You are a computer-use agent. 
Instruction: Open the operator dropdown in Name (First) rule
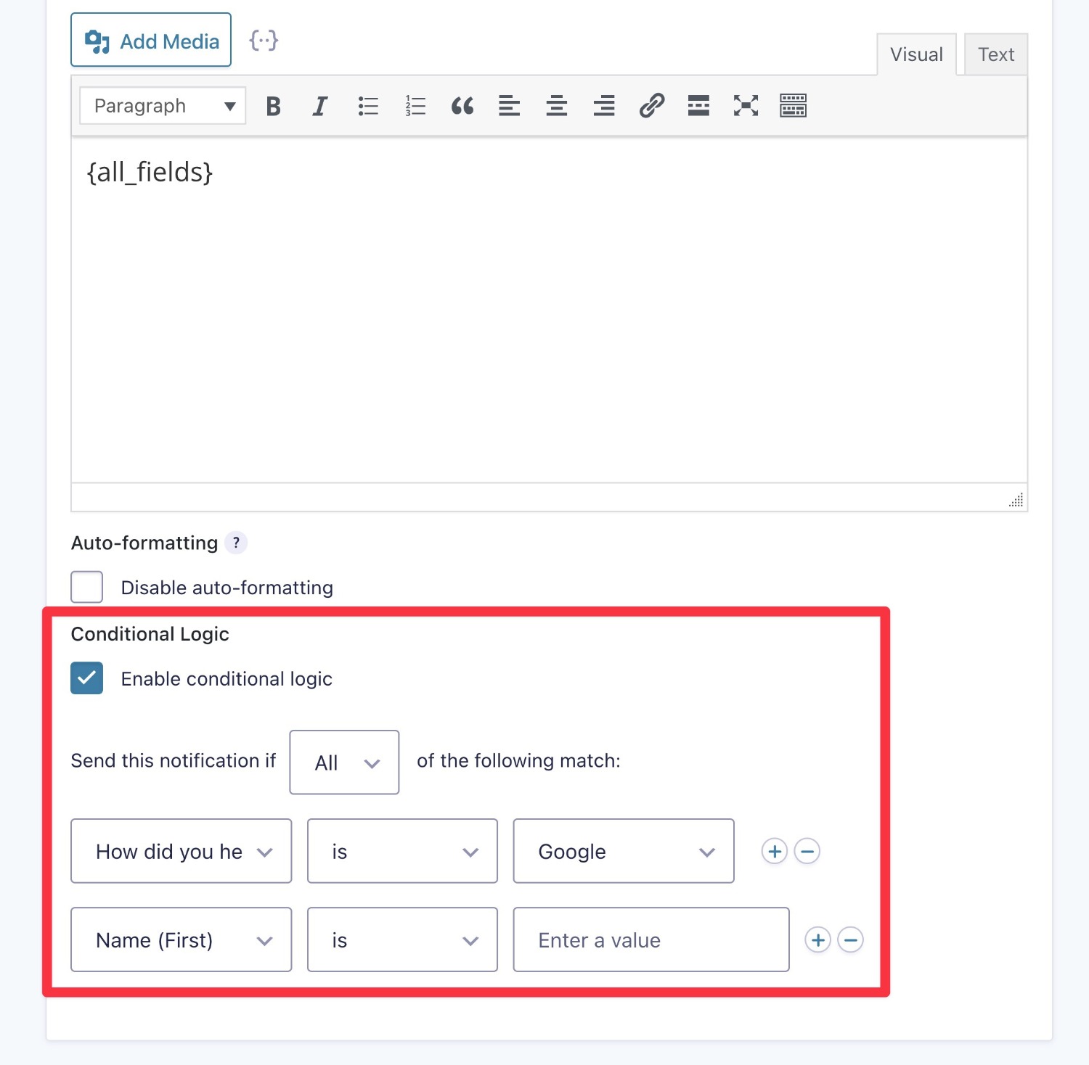(x=402, y=939)
